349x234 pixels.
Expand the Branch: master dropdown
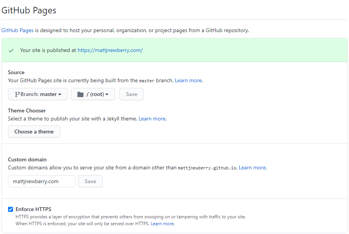click(38, 94)
